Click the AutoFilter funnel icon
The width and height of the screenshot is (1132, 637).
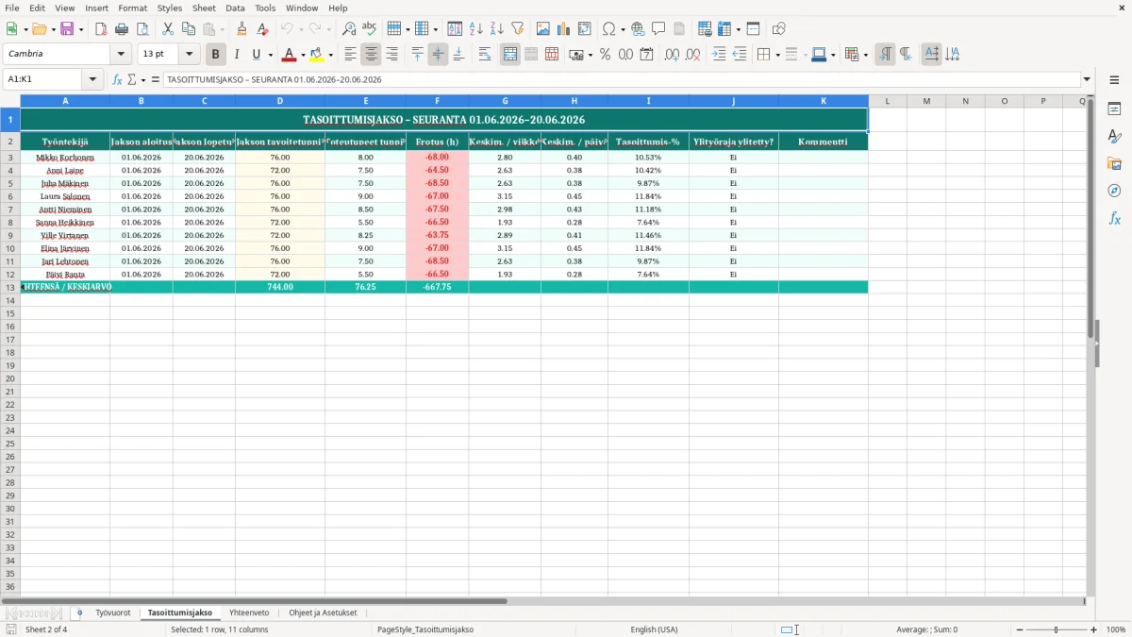tap(517, 29)
